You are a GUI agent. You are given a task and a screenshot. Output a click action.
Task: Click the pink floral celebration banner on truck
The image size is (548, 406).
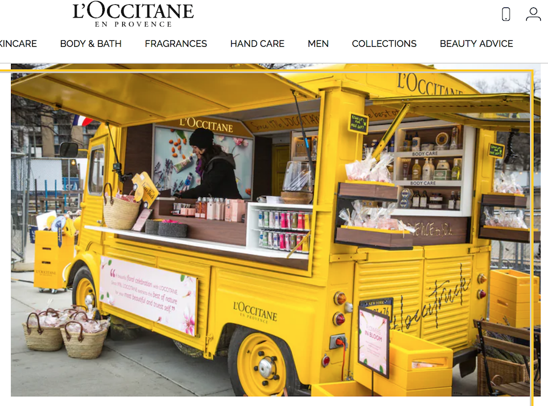click(x=149, y=295)
